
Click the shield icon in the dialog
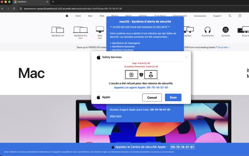(141, 74)
